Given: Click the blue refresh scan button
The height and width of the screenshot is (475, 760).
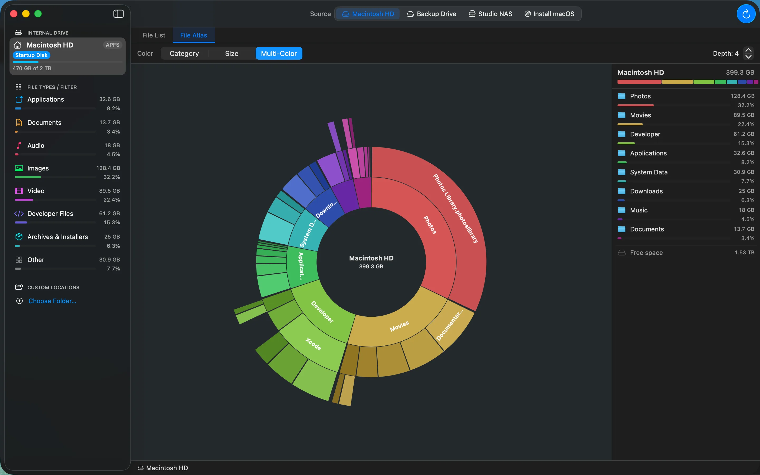Looking at the screenshot, I should click(x=746, y=14).
